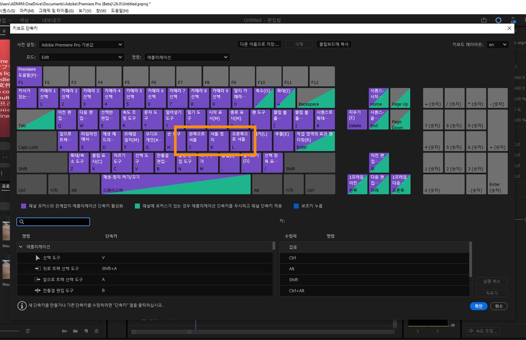Click the 클립보드에 복사 button
The image size is (526, 340).
point(334,44)
